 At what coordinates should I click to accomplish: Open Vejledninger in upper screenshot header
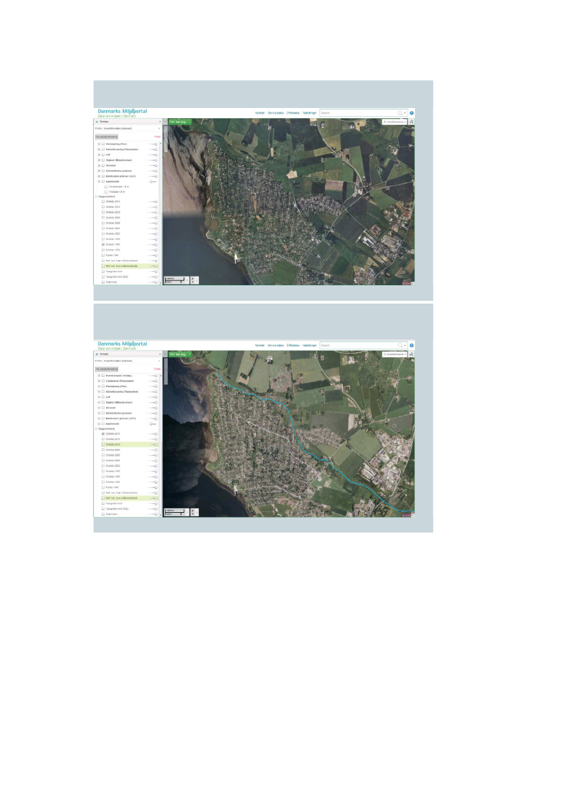coord(309,113)
